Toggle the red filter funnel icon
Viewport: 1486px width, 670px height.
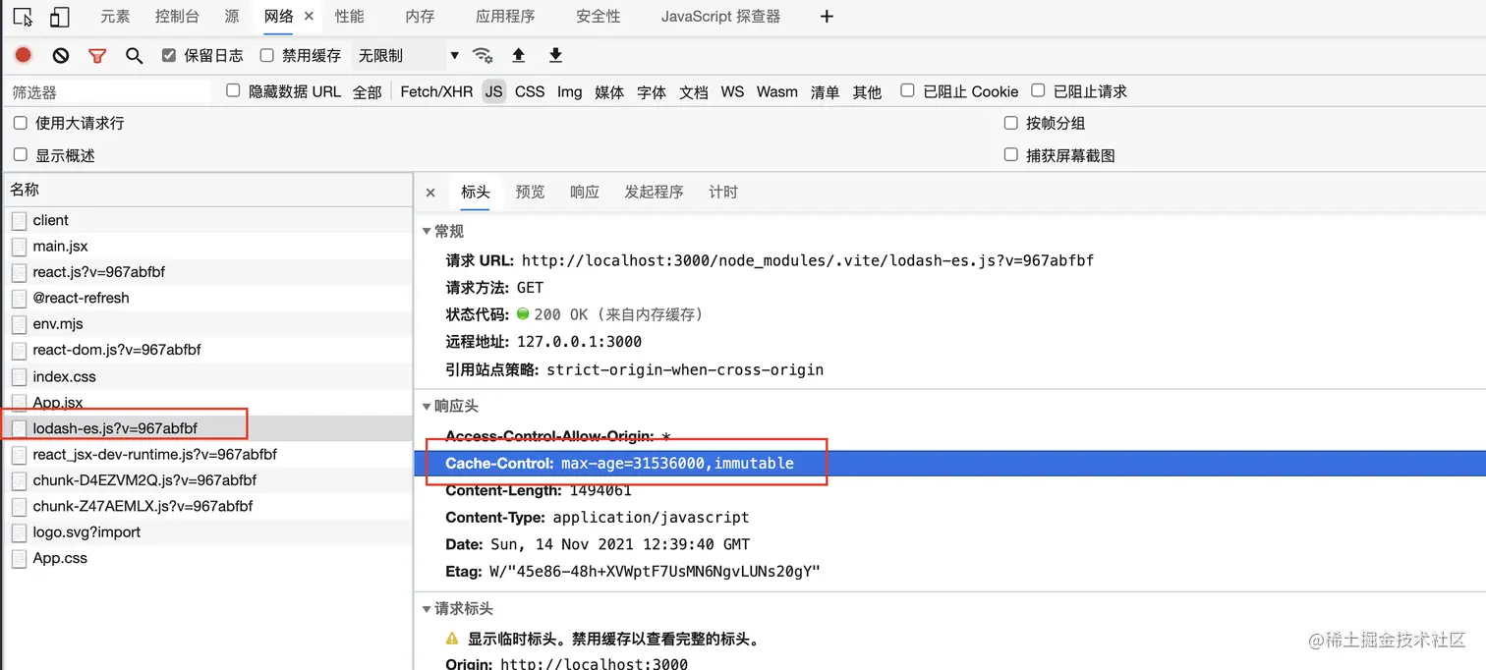pyautogui.click(x=97, y=56)
